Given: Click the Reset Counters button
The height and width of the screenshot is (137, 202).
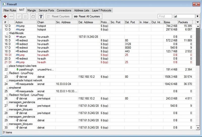Looking at the screenshot, I should [x=59, y=16].
